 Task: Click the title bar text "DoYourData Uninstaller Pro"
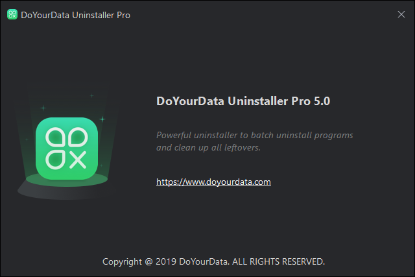click(x=76, y=15)
